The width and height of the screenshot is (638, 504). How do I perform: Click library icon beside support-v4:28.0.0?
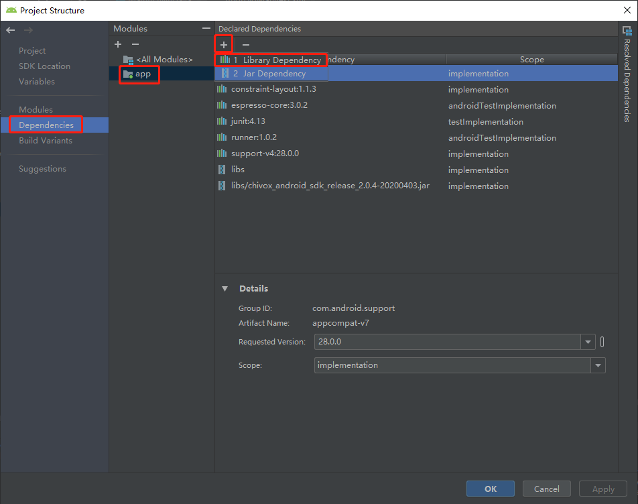pyautogui.click(x=222, y=153)
